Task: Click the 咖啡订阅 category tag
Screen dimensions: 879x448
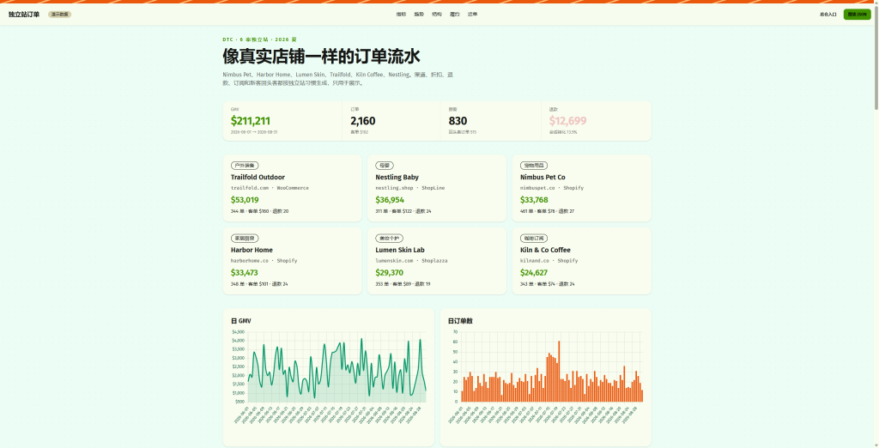Action: tap(534, 239)
